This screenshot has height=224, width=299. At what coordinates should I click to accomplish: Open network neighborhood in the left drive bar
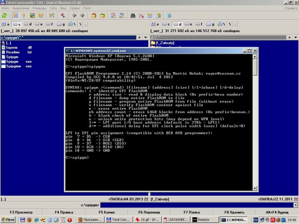point(72,24)
